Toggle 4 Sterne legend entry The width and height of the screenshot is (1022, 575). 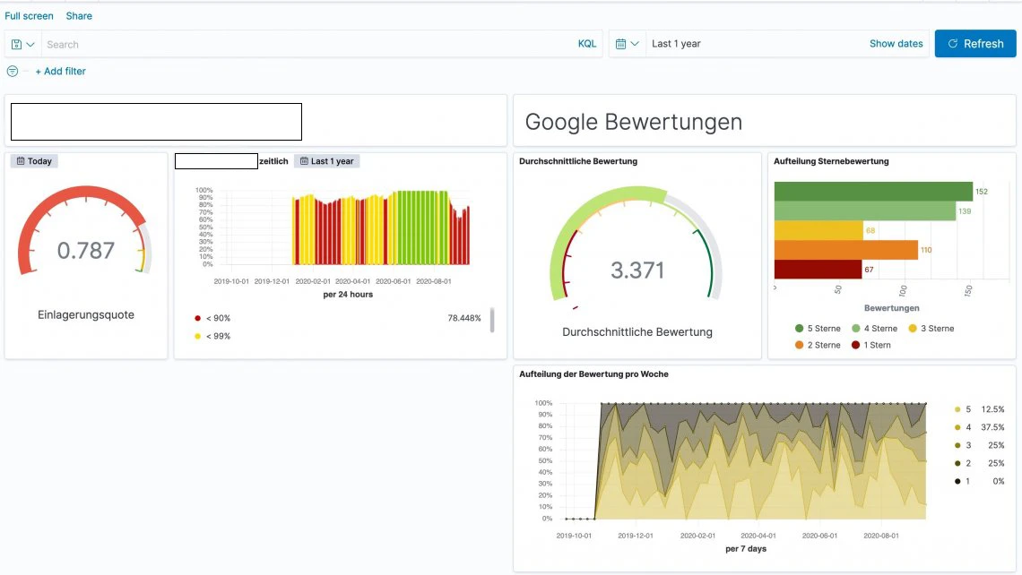pos(875,328)
